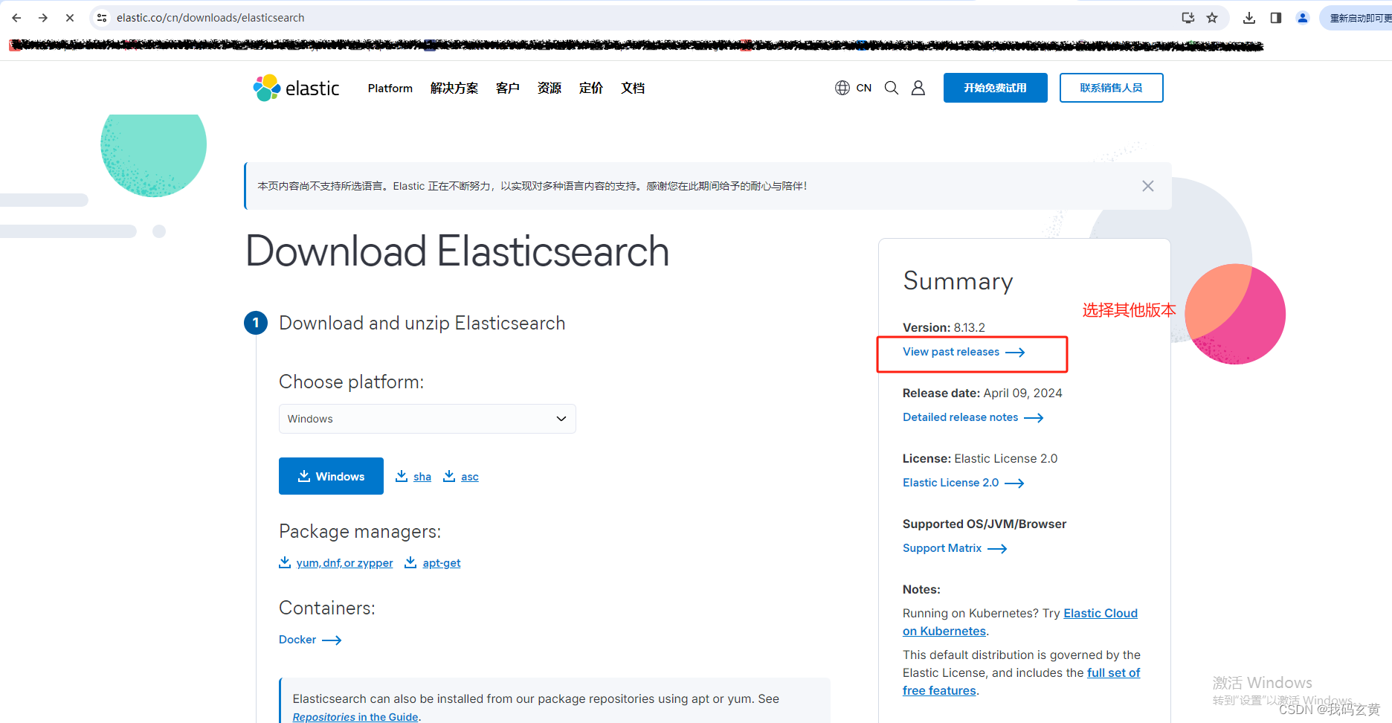Click the globe language icon
This screenshot has height=723, width=1392.
point(842,88)
